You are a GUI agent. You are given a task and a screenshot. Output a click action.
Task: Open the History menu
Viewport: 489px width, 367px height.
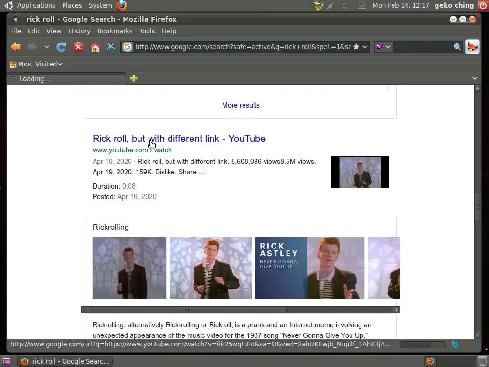[x=79, y=31]
